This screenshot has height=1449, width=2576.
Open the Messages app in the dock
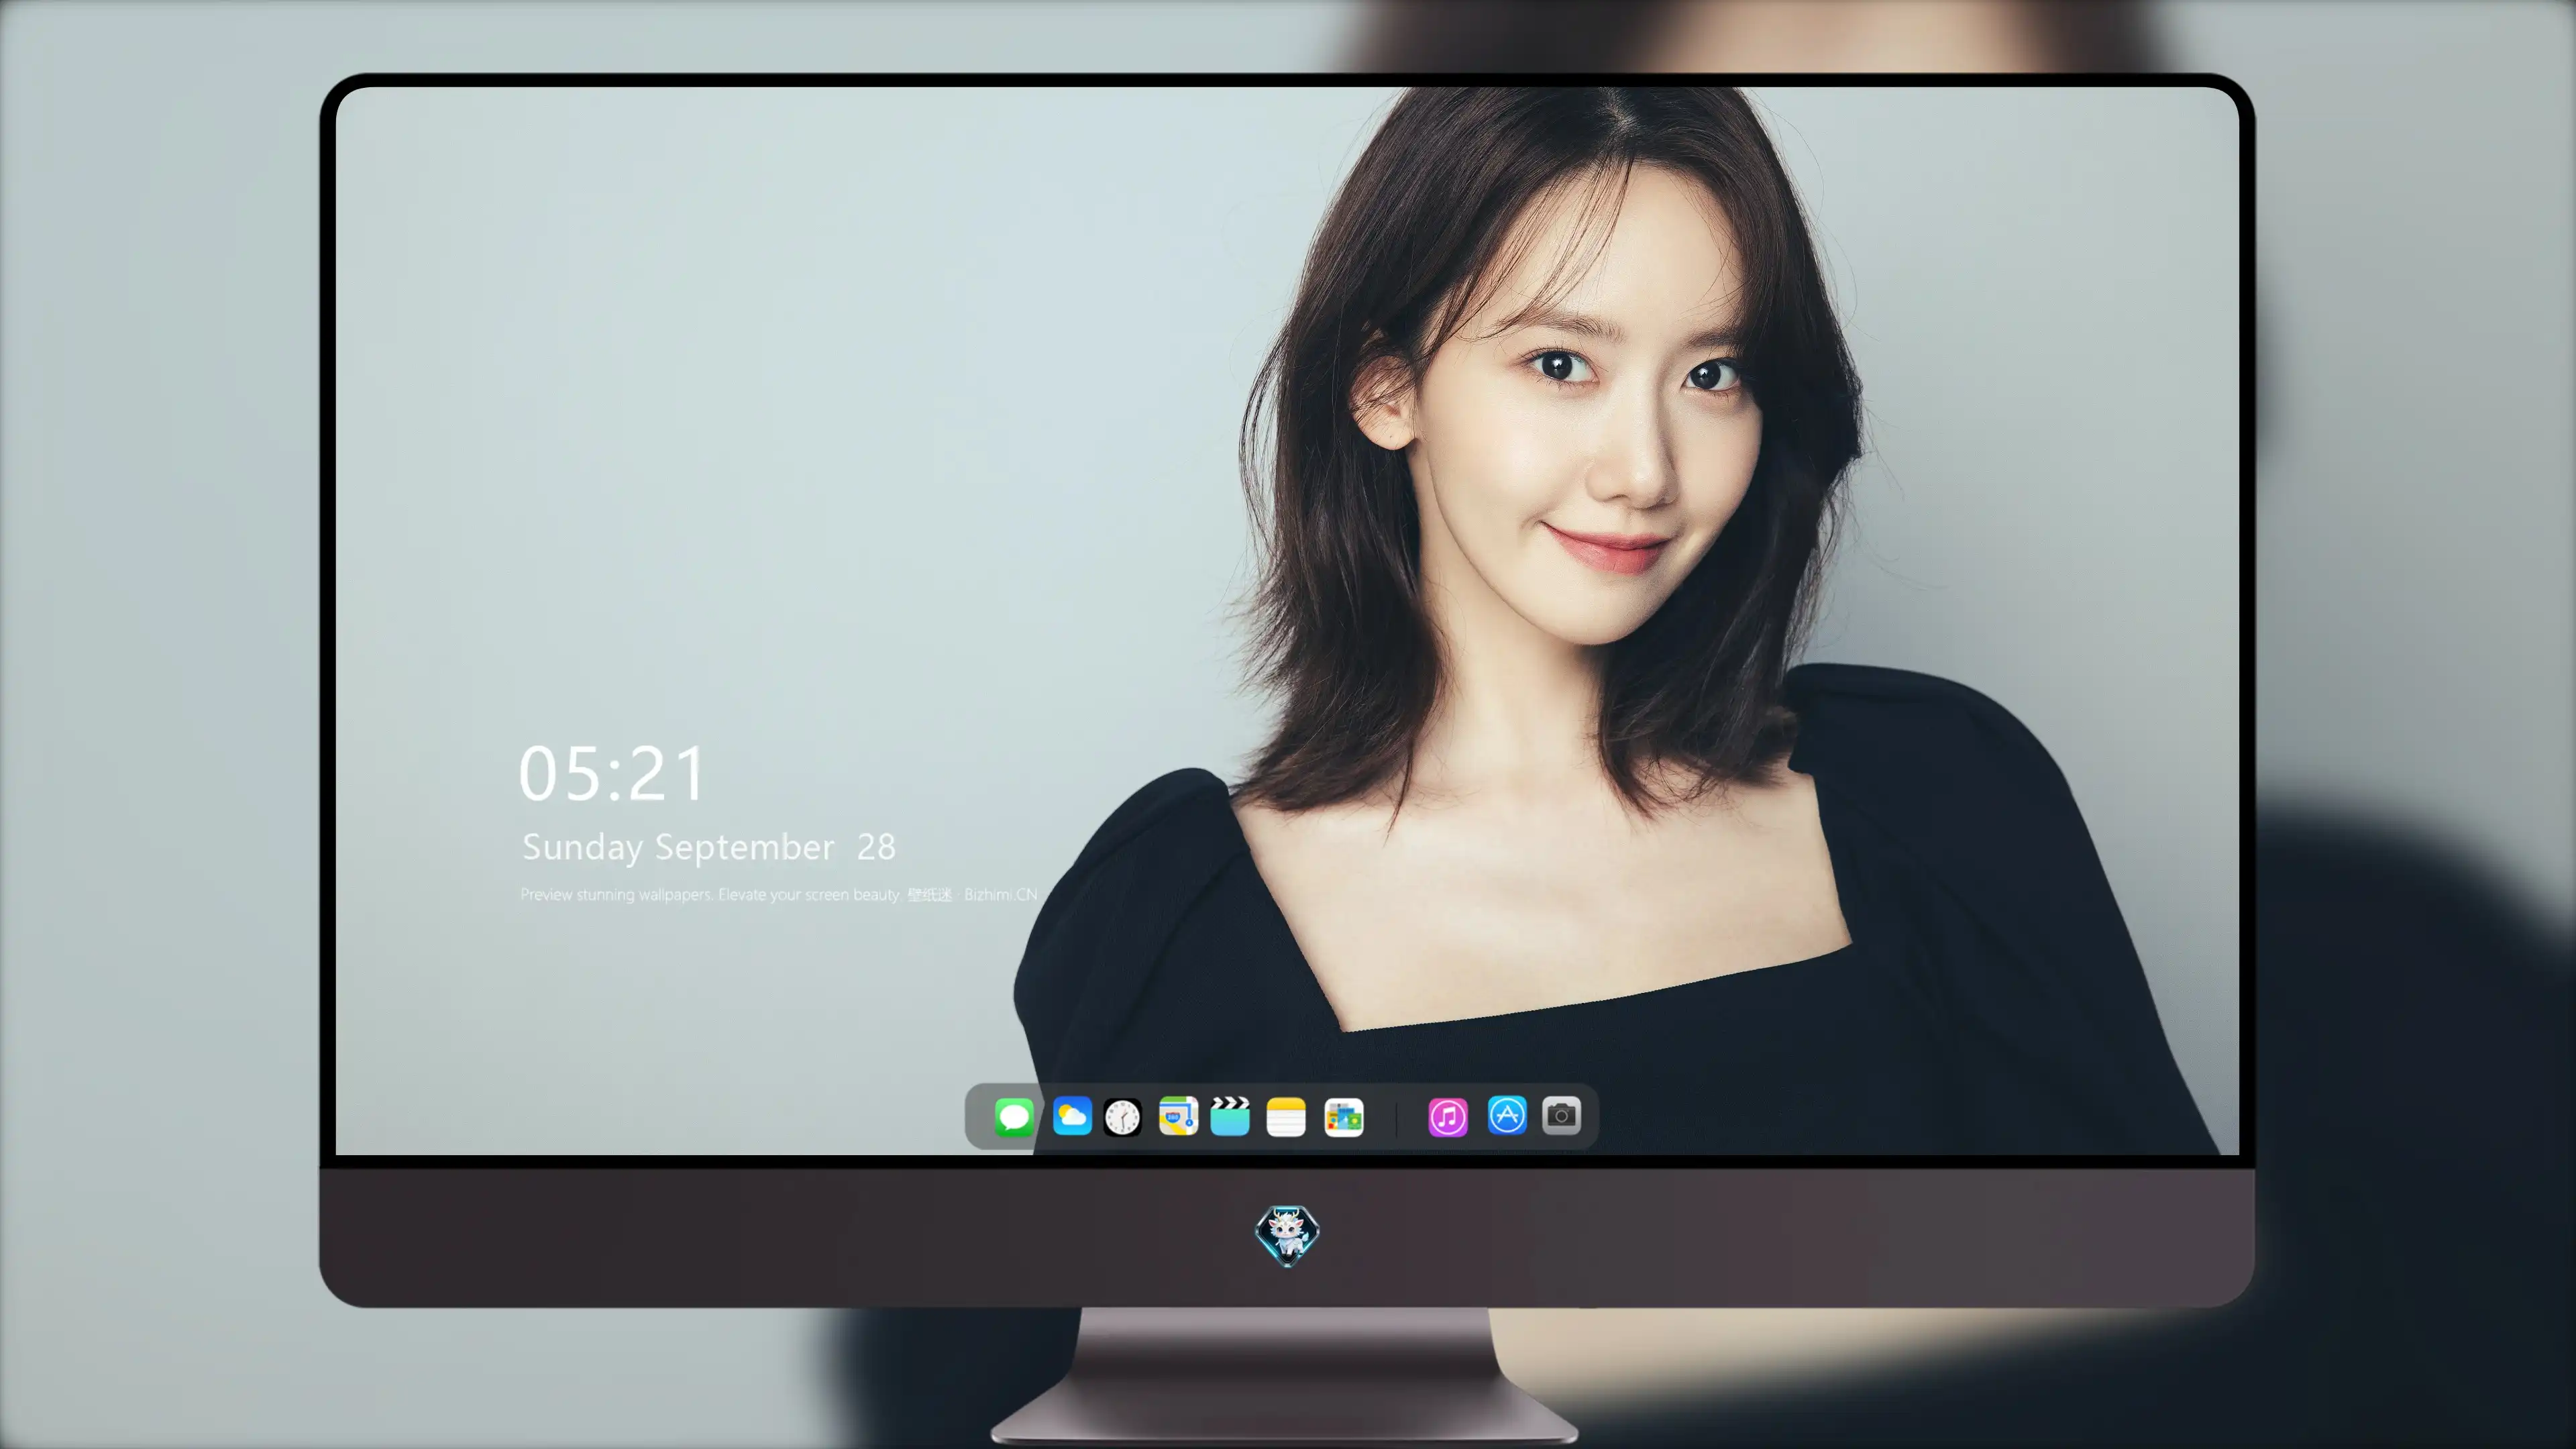pyautogui.click(x=1014, y=1116)
